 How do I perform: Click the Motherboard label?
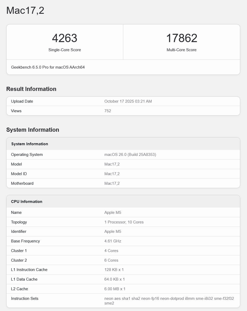pyautogui.click(x=22, y=183)
